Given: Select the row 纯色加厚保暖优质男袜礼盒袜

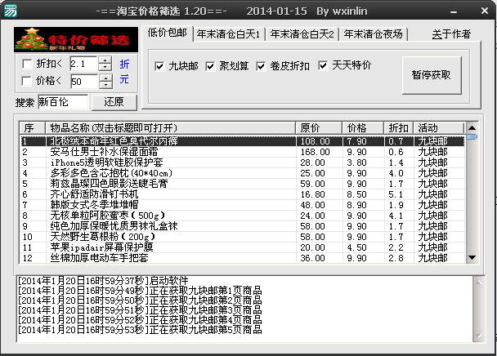Looking at the screenshot, I should tap(243, 226).
